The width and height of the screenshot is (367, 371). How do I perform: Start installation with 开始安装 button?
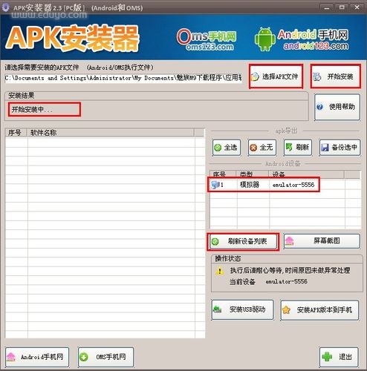pyautogui.click(x=336, y=76)
